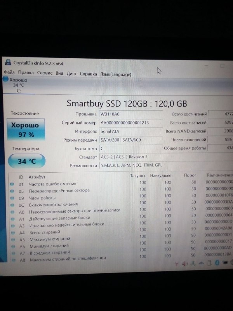Click the CrystalDiskInfo app icon in title bar
233x311 pixels.
coord(8,62)
